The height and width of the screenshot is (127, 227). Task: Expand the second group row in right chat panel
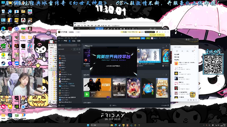185,57
